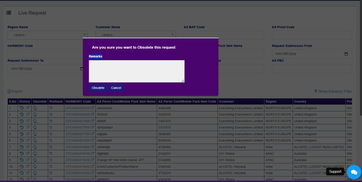The height and width of the screenshot is (182, 362).
Task: Click the hamburger menu icon beside Live Request
Action: coord(8,13)
